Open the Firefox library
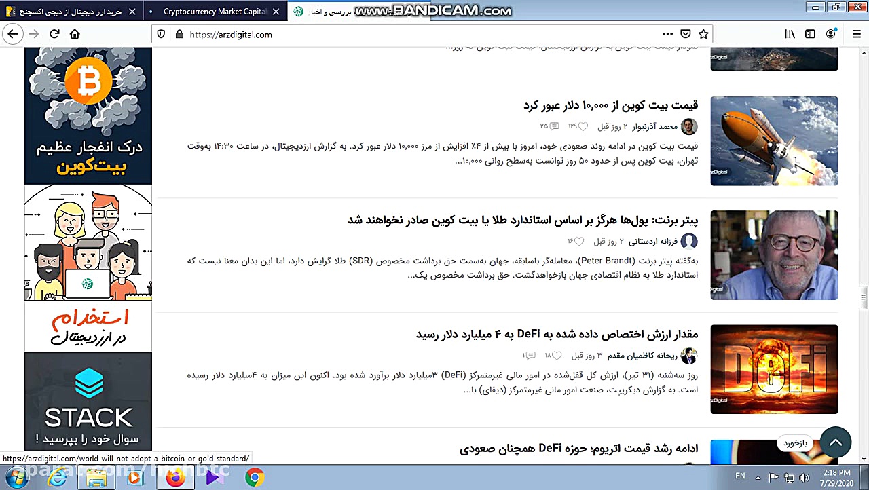Viewport: 869px width, 490px height. click(x=790, y=34)
